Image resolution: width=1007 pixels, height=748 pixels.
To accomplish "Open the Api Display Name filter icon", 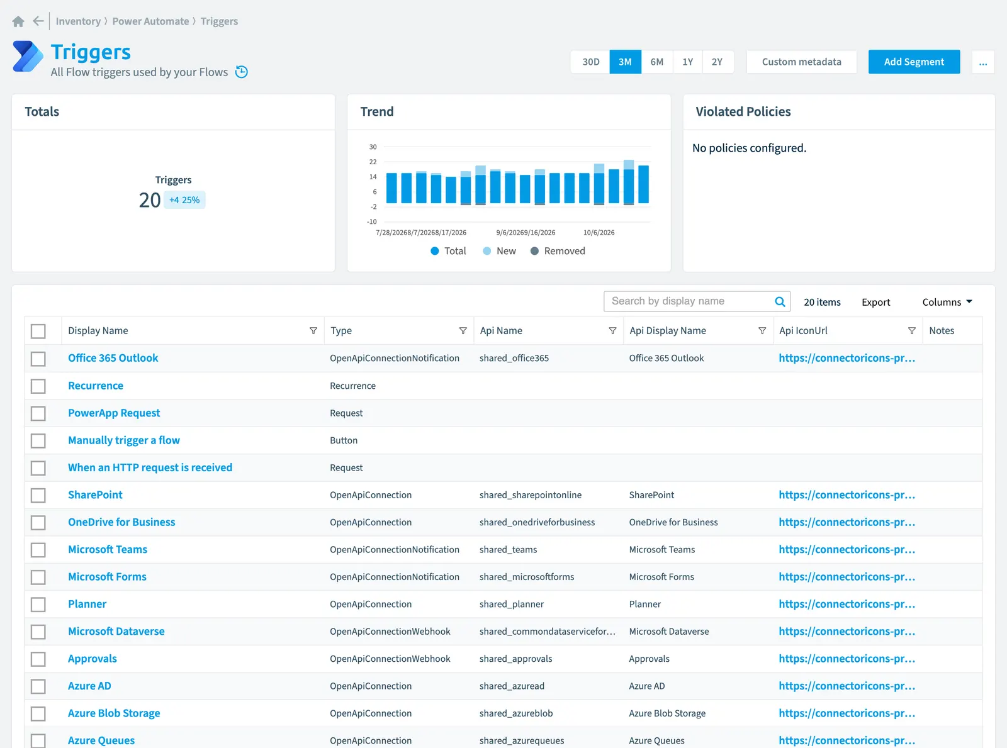I will point(762,331).
